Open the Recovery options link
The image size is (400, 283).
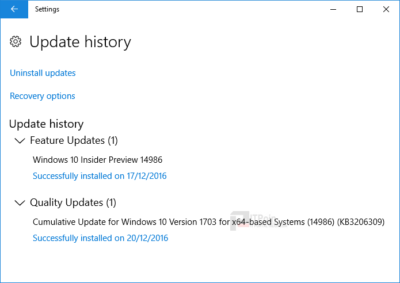(x=43, y=96)
